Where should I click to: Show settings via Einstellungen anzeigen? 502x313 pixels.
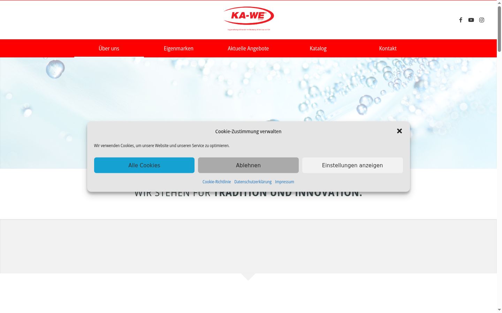[x=352, y=165]
